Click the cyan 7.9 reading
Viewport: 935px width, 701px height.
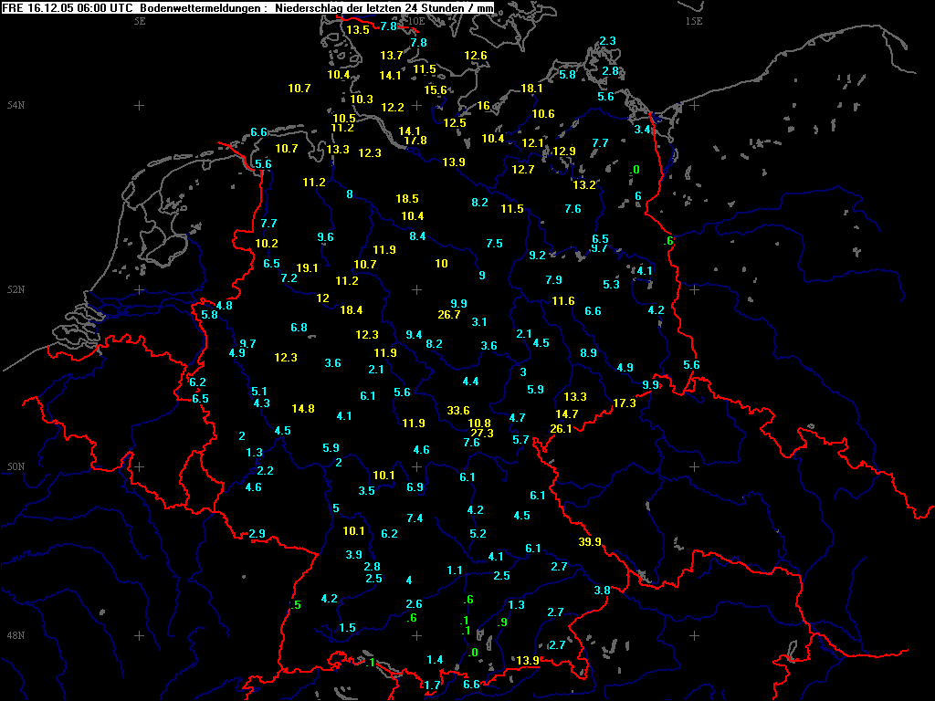pyautogui.click(x=553, y=279)
